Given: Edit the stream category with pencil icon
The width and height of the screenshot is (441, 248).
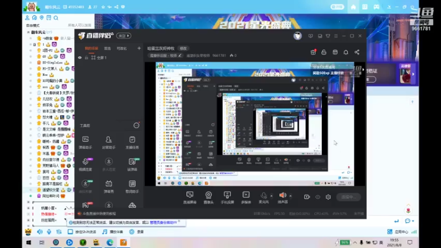Looking at the screenshot, I should [180, 56].
